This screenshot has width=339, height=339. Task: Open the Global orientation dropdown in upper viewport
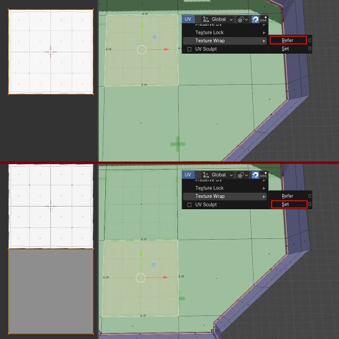(x=222, y=19)
